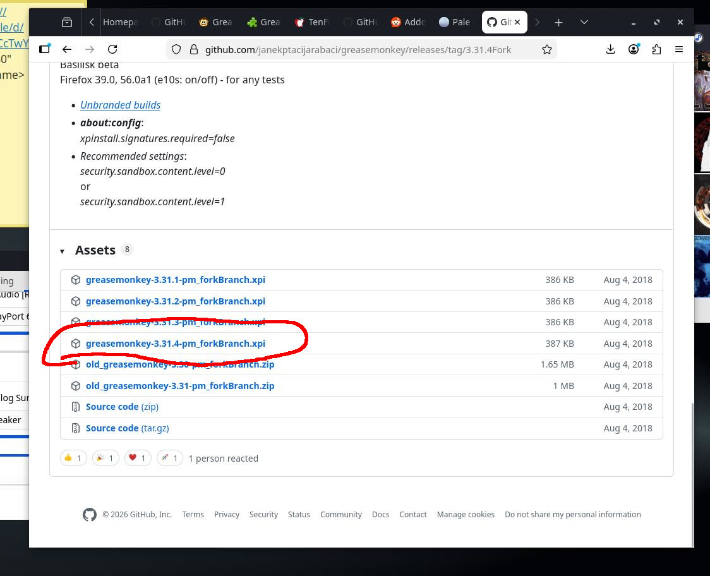710x576 pixels.
Task: Open the Contact footer link
Action: coord(413,514)
